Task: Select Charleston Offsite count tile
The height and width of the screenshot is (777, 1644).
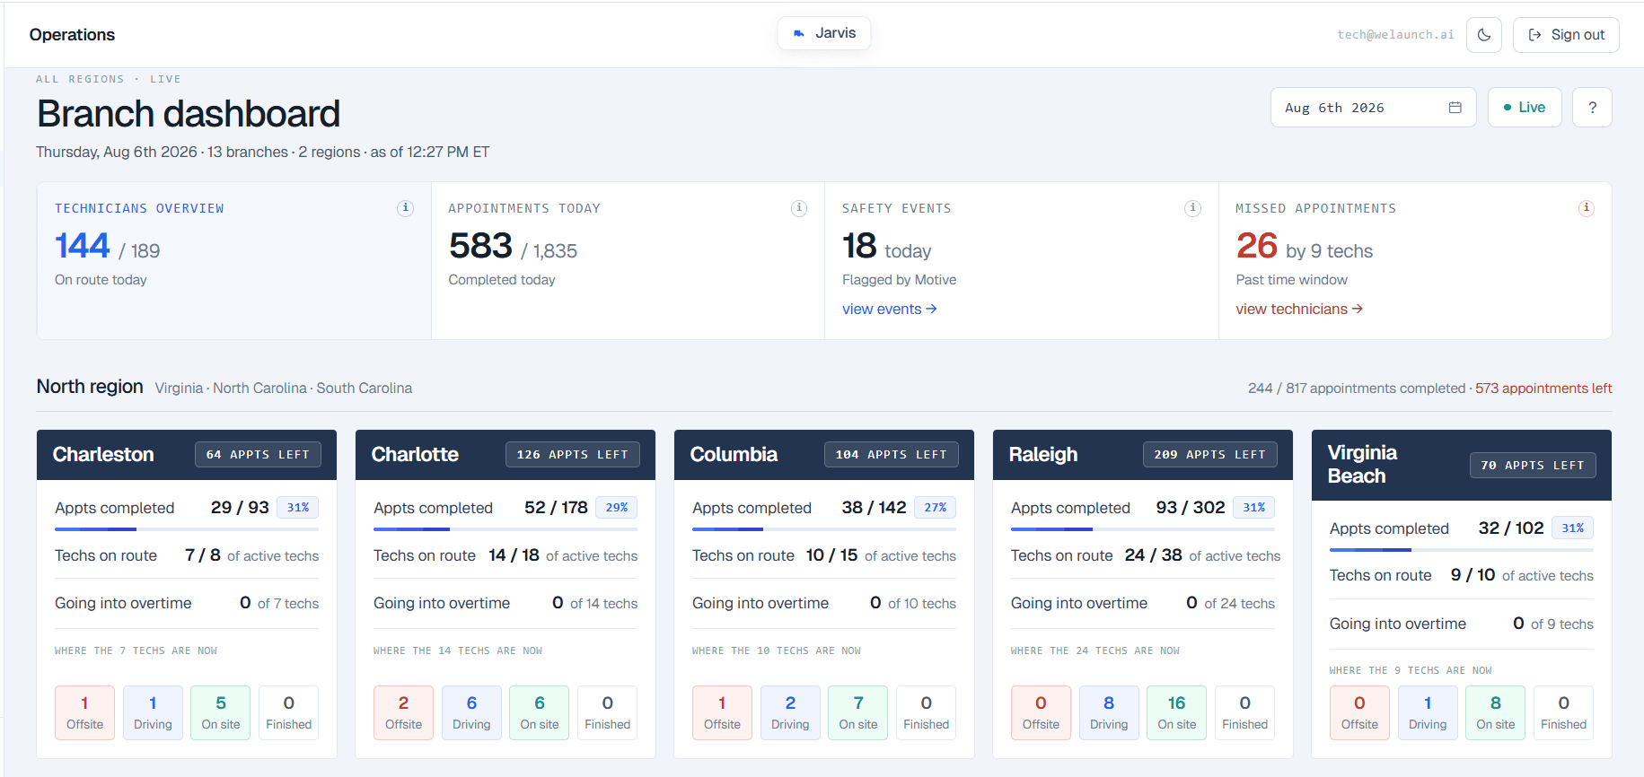Action: tap(84, 712)
